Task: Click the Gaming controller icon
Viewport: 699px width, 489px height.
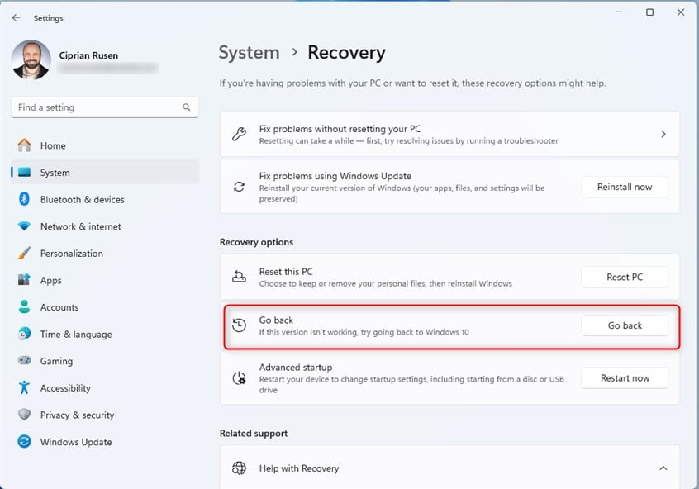Action: pos(24,361)
